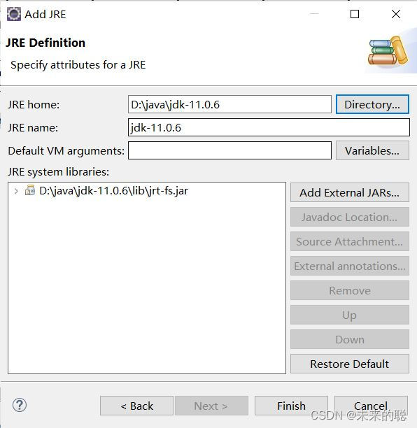Open the Directory... browser for JRE home
Screen dimensions: 417x428
coord(372,104)
